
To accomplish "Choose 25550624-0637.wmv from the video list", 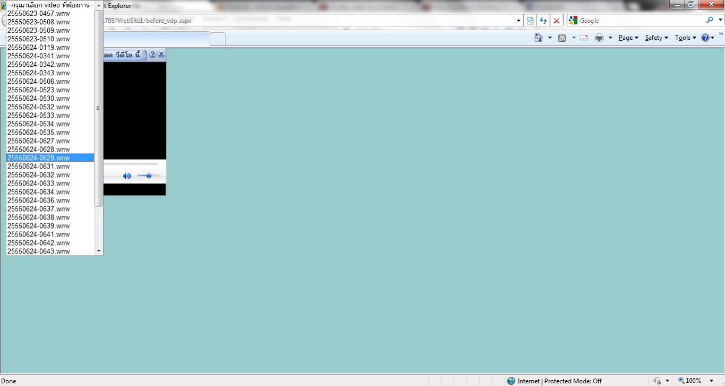I will (50, 208).
